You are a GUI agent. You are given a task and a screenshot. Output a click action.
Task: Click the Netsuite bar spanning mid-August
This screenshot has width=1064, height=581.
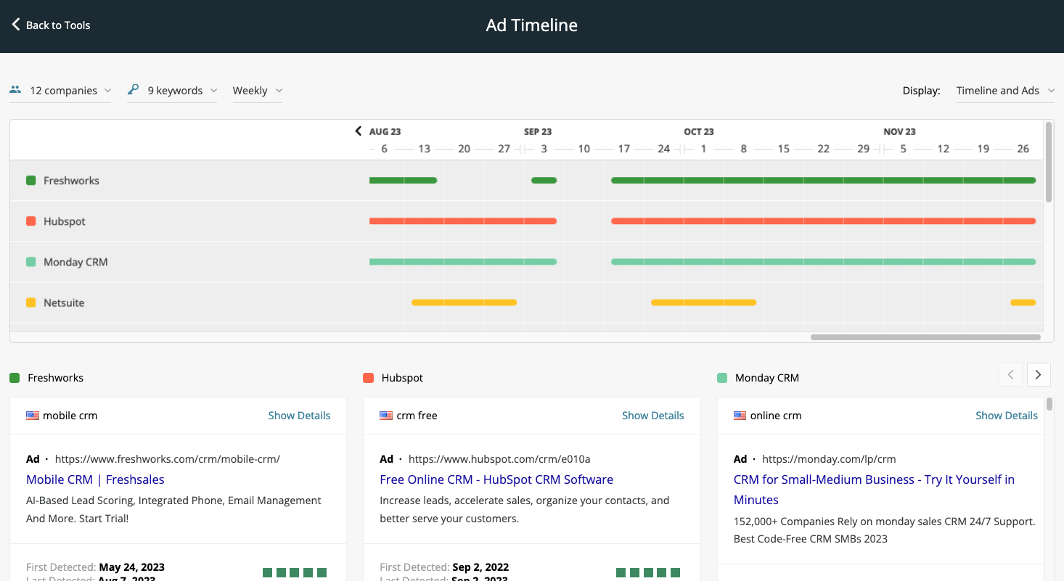(464, 302)
